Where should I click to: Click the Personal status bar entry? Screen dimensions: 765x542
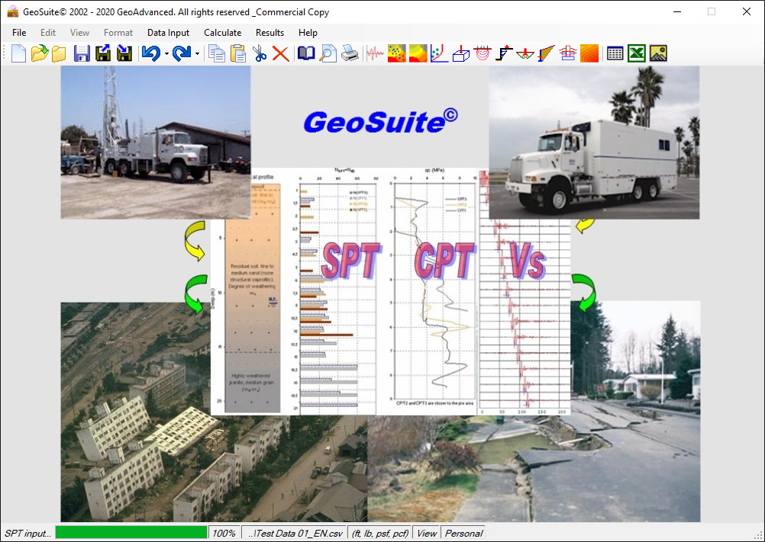pyautogui.click(x=463, y=534)
